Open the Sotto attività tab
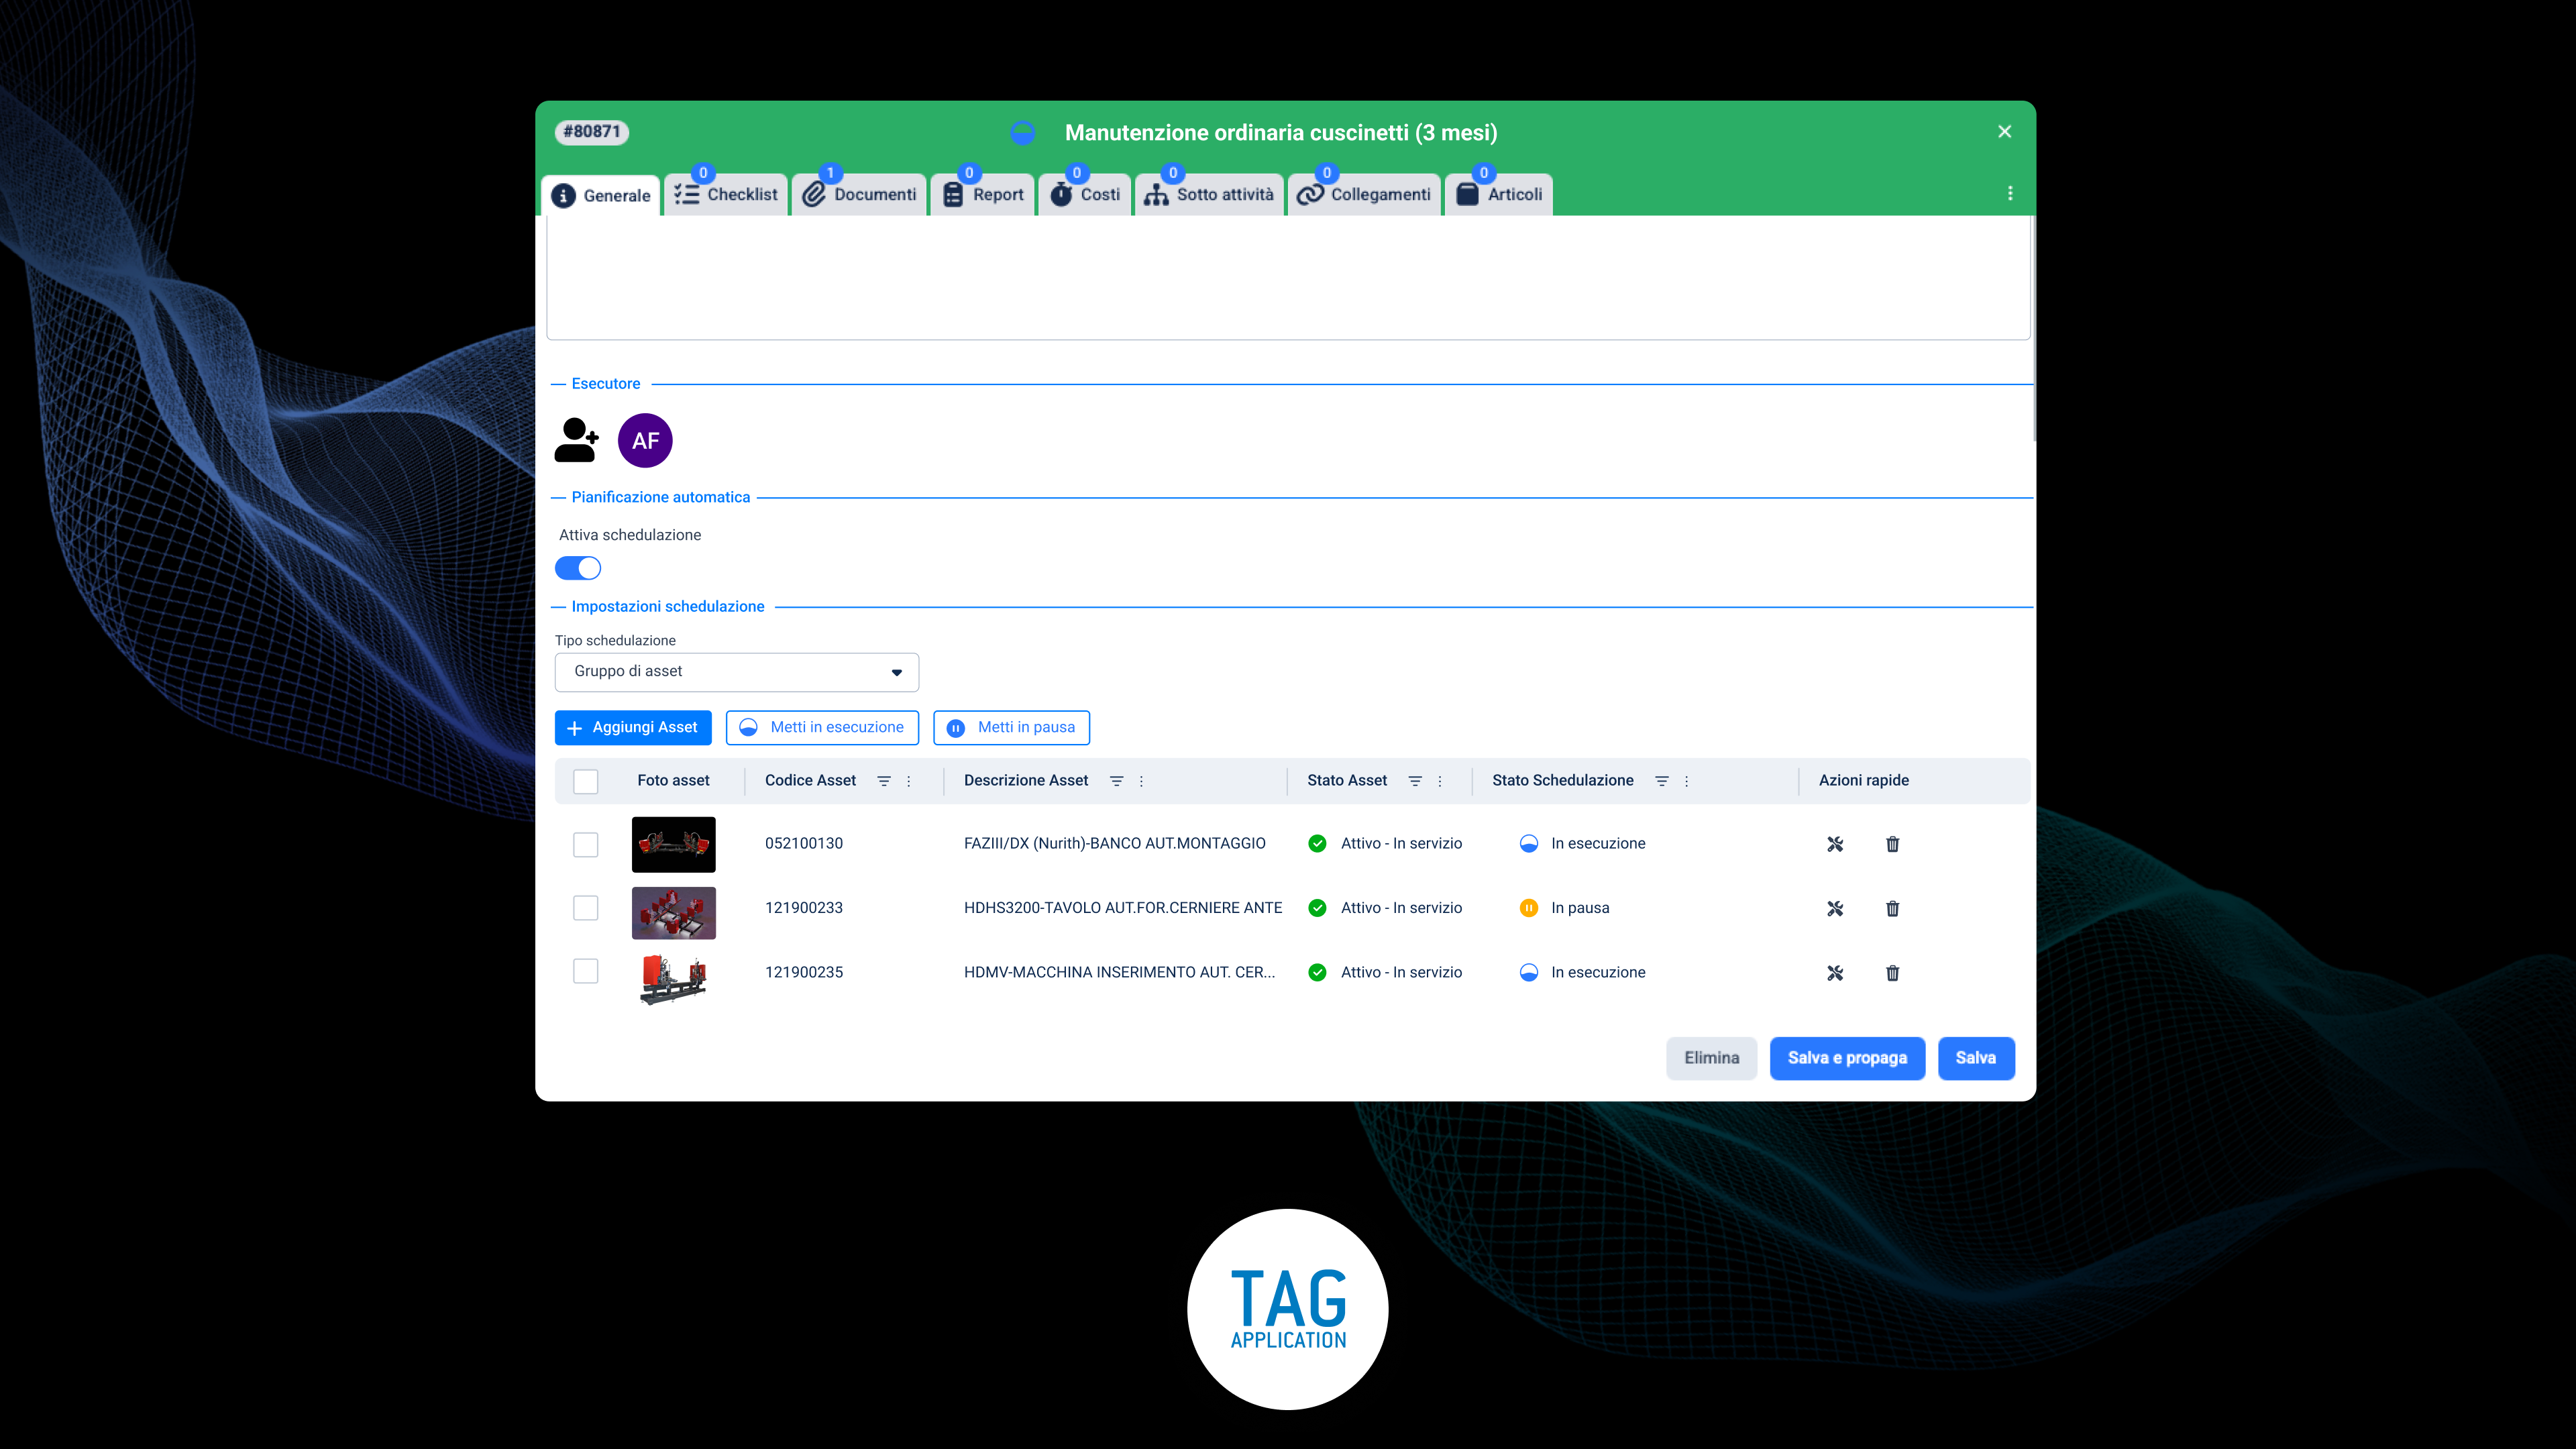Viewport: 2576px width, 1449px height. point(1209,194)
